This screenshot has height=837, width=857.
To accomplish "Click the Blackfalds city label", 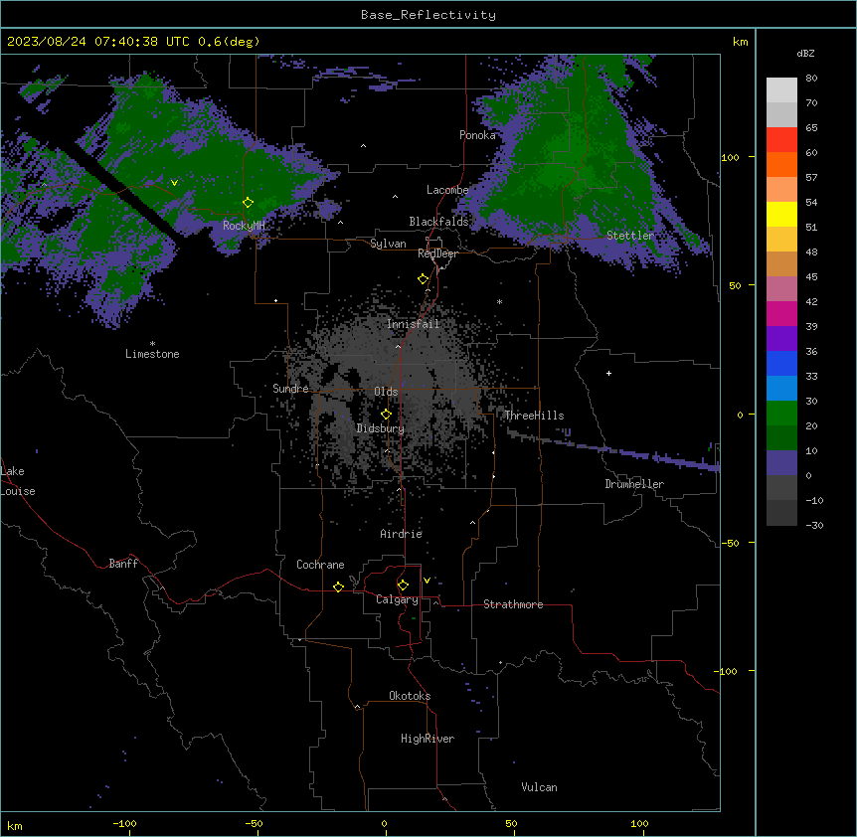I will 438,222.
